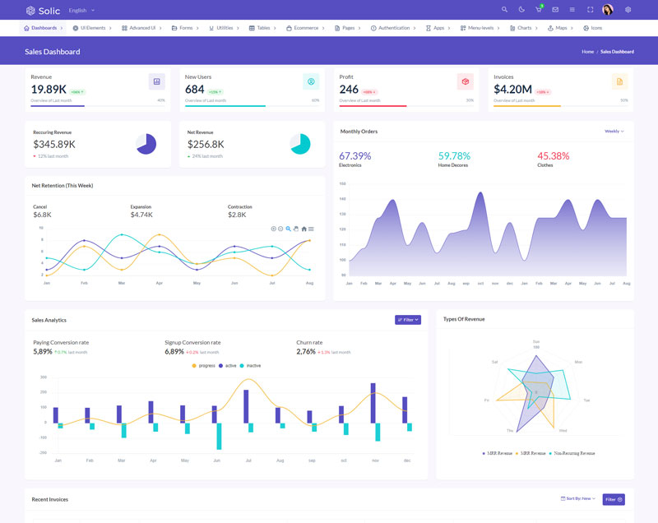The width and height of the screenshot is (658, 523).
Task: Enter fullscreen mode using the header icon
Action: pyautogui.click(x=590, y=10)
